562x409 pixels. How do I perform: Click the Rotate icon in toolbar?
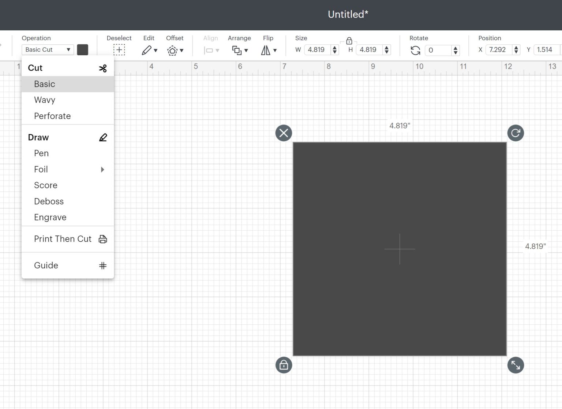point(415,50)
